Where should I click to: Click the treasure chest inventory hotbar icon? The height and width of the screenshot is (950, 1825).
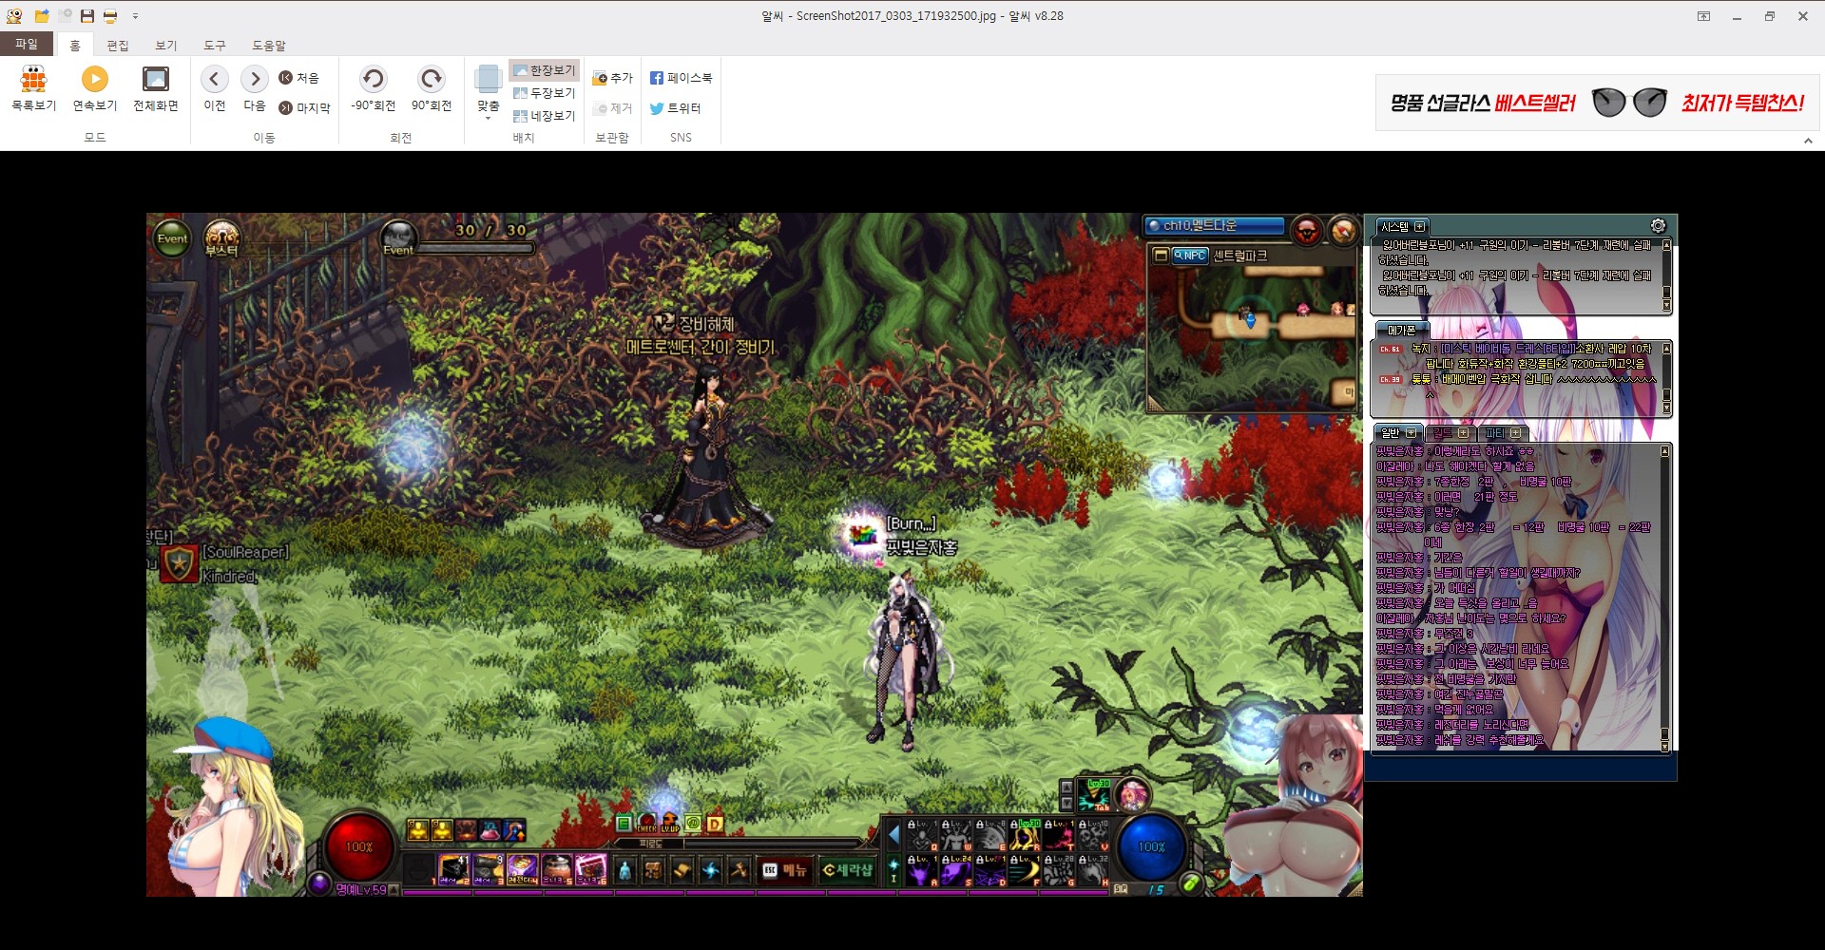coord(653,869)
